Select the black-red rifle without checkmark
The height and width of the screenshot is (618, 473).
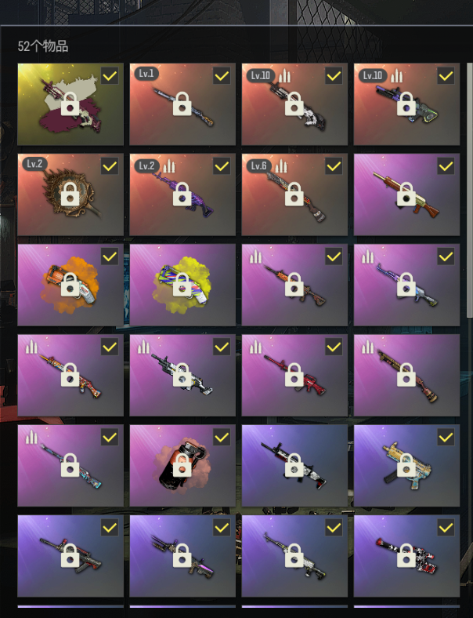(x=294, y=466)
